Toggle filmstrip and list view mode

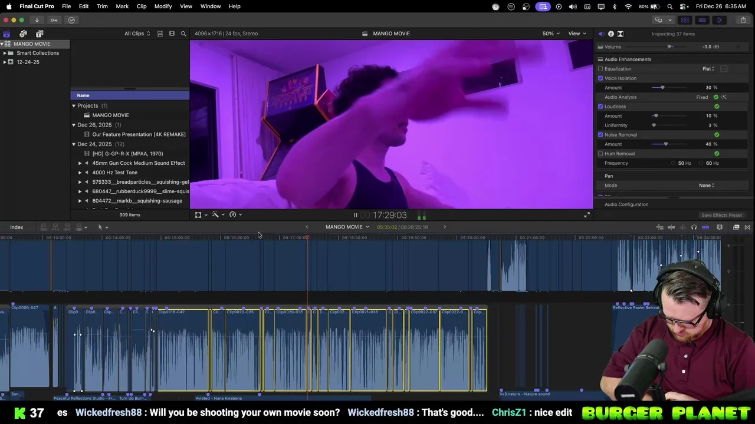[160, 34]
